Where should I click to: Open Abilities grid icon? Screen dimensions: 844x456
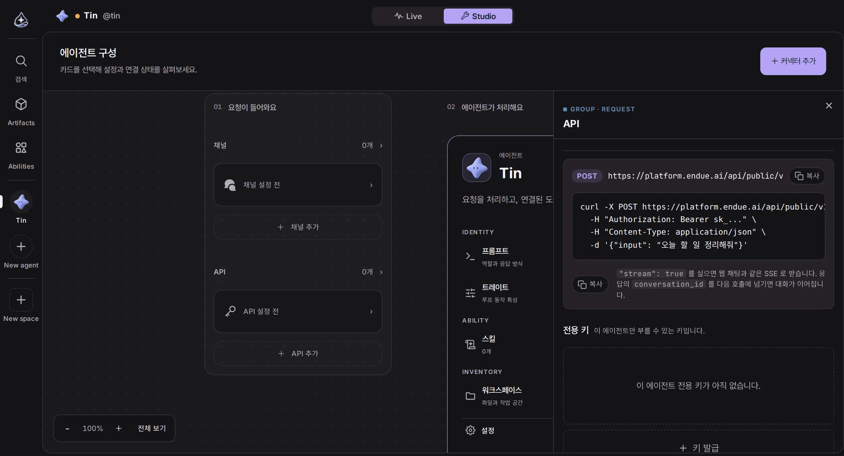point(21,148)
